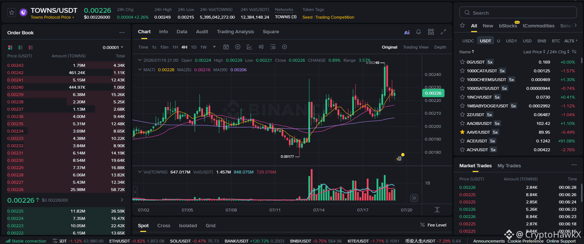
Task: Open the order marker icon on the chart
Action: 399,159
